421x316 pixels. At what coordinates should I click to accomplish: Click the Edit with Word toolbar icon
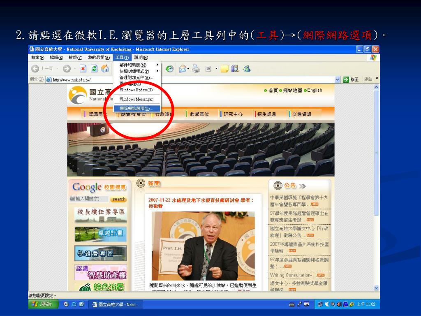click(x=208, y=69)
